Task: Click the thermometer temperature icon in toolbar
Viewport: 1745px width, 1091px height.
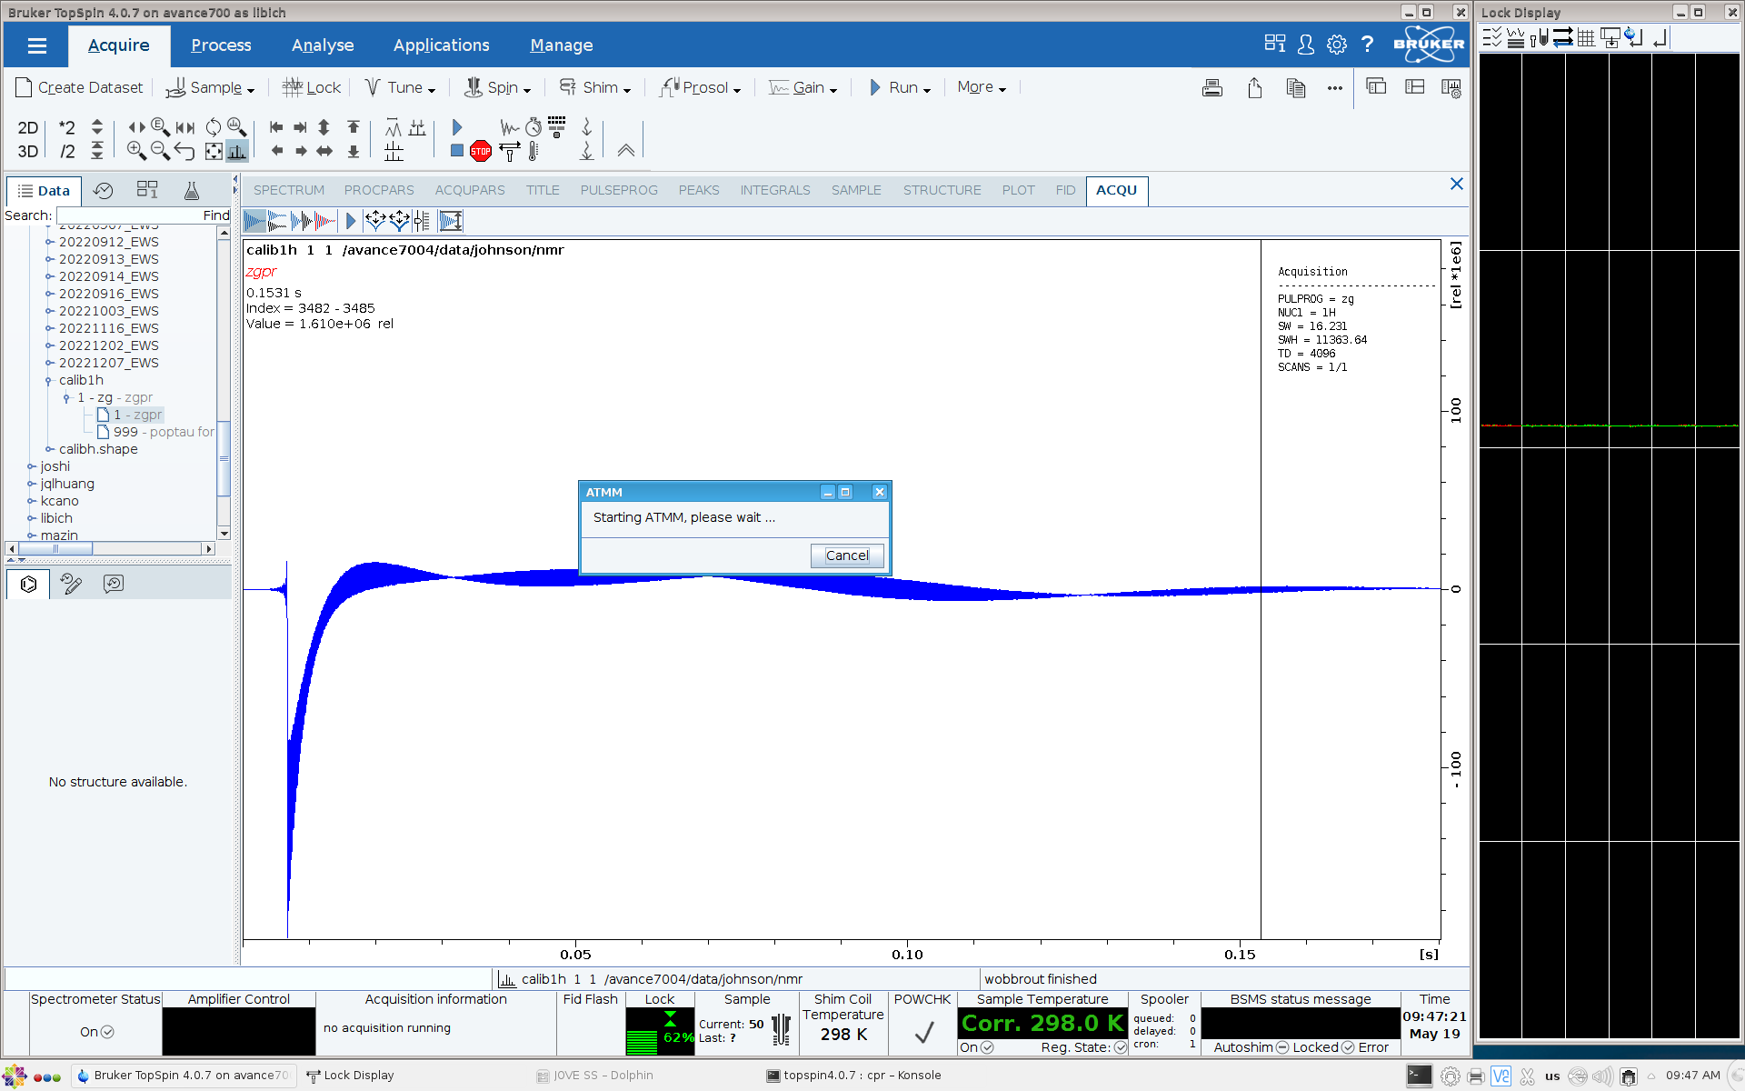Action: tap(533, 152)
